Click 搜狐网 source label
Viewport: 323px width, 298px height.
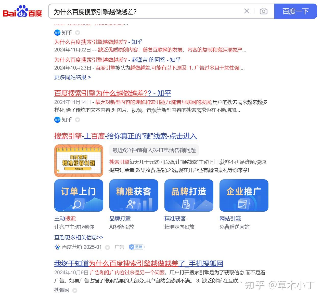[62, 290]
